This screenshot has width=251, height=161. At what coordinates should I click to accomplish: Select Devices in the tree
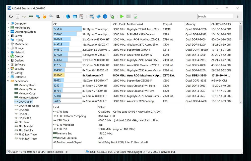(x=19, y=60)
